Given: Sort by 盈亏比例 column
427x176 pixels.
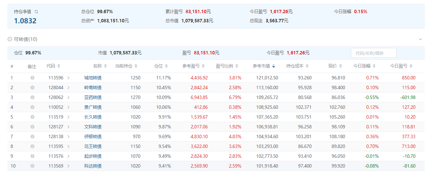Looking at the screenshot, I should [x=237, y=66].
